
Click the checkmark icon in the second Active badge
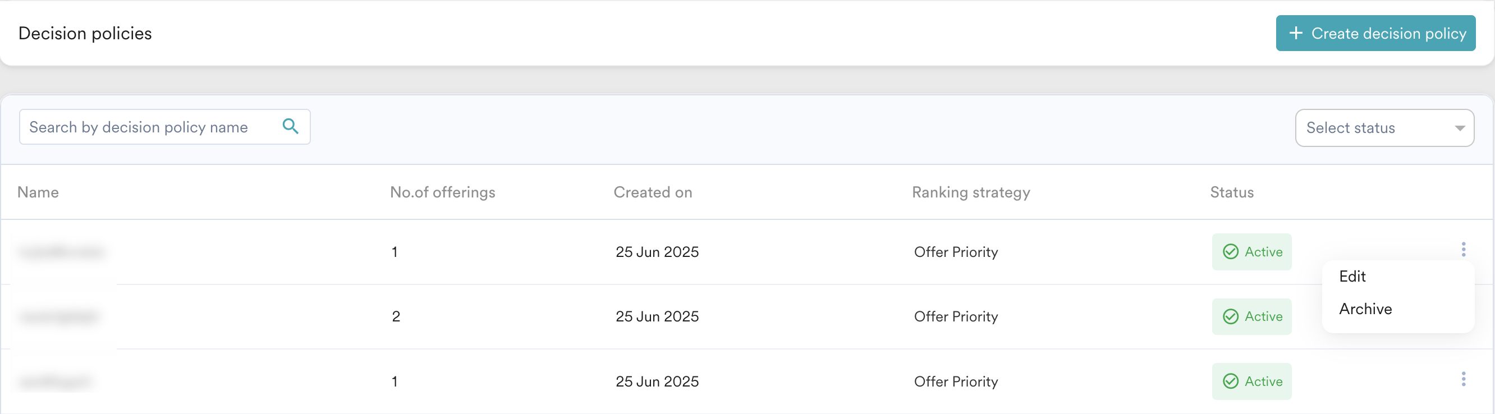(x=1230, y=316)
